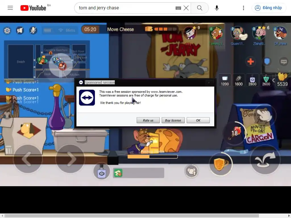Tap the red plus heal icon
The image size is (291, 218).
coord(251,62)
